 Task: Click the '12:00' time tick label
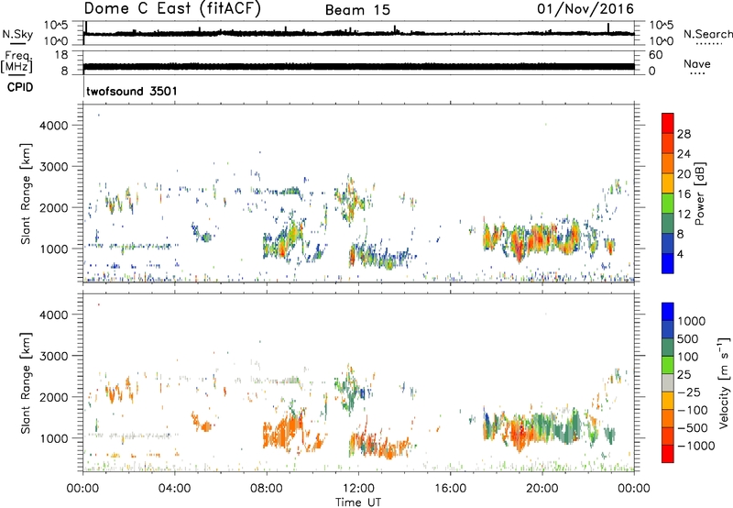click(358, 489)
